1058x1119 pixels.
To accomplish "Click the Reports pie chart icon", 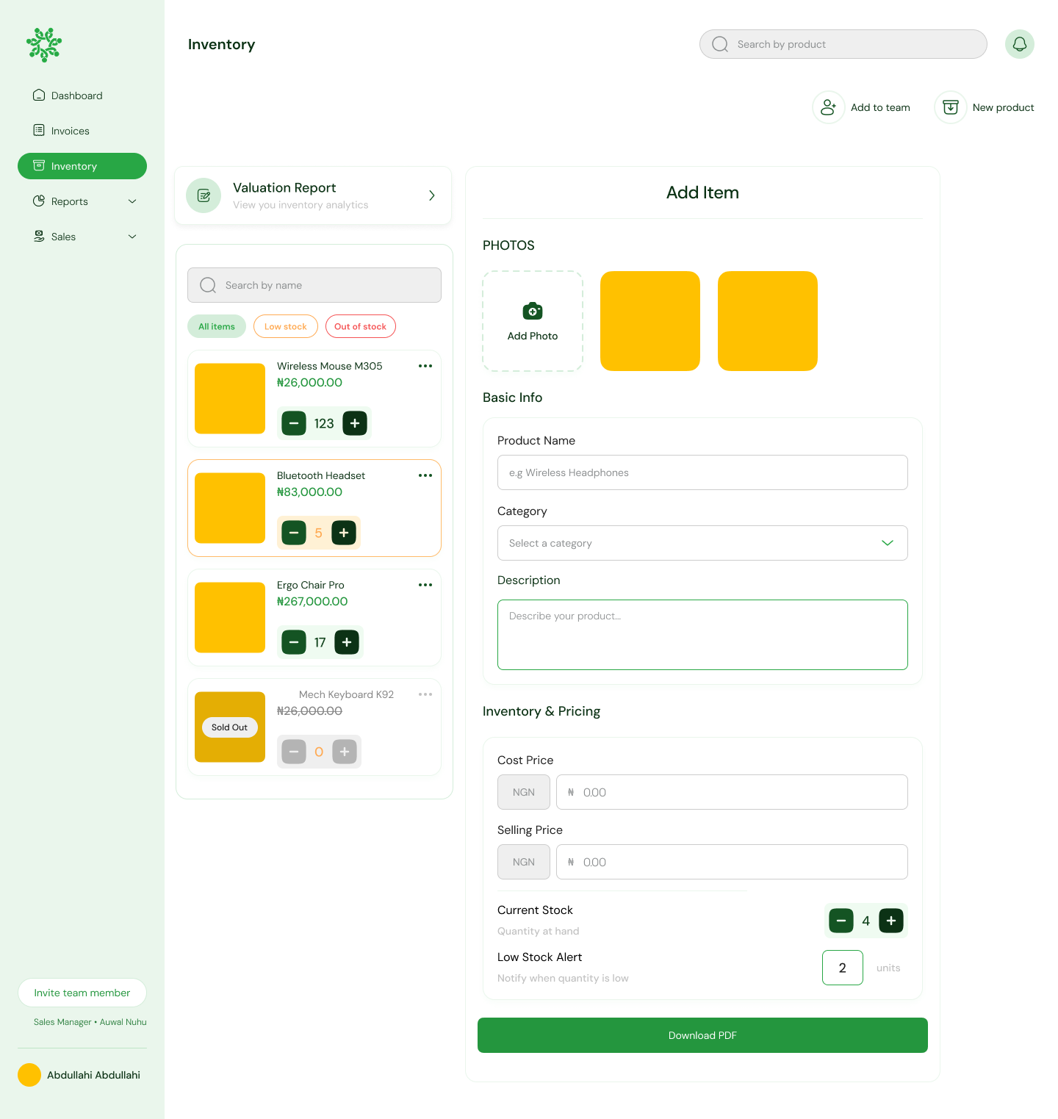I will point(39,201).
